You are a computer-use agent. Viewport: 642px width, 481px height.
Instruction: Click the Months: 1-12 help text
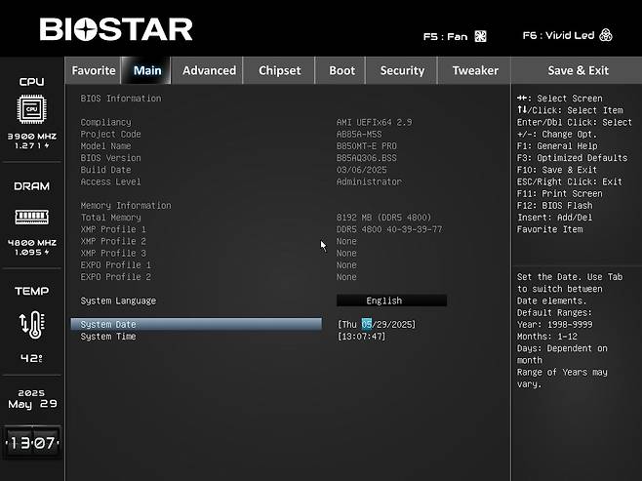point(547,337)
